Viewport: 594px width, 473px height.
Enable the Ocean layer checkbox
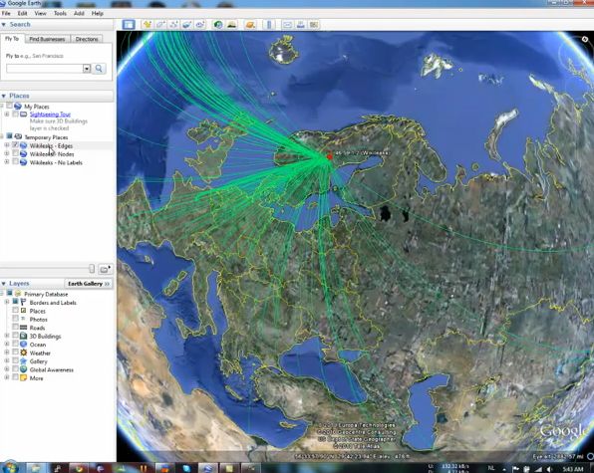[15, 344]
